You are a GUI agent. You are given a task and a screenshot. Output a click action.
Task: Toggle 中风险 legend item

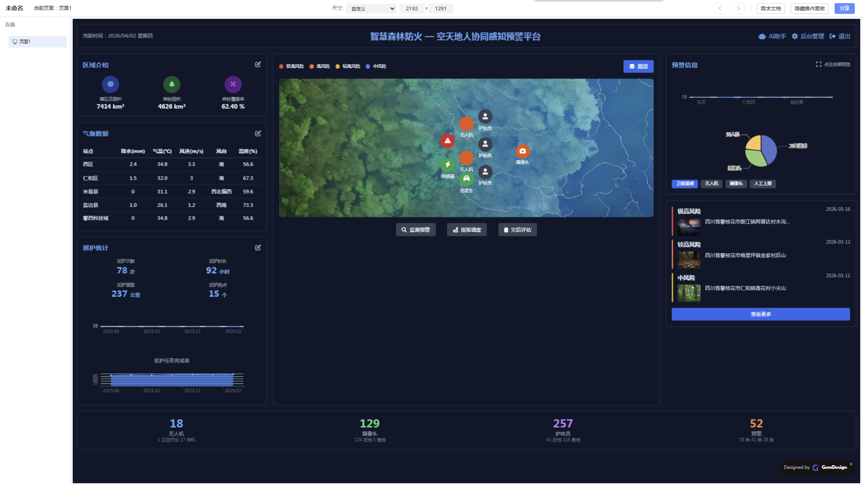click(376, 66)
